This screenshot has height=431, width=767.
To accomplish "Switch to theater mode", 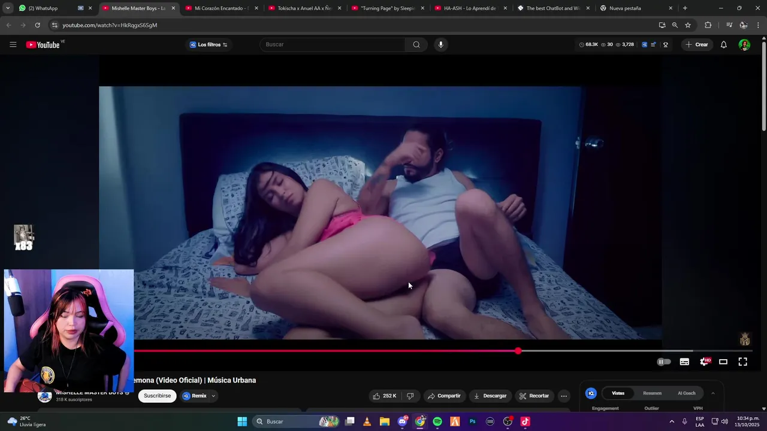I will tap(723, 362).
